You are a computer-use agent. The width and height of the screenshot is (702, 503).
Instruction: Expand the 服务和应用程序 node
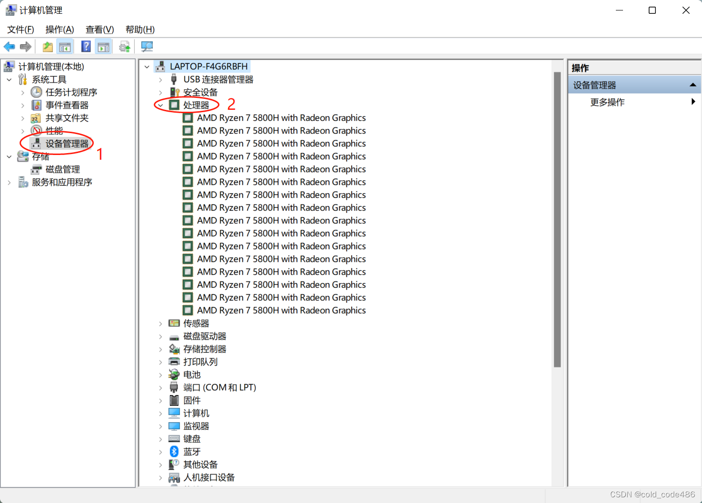pyautogui.click(x=9, y=182)
